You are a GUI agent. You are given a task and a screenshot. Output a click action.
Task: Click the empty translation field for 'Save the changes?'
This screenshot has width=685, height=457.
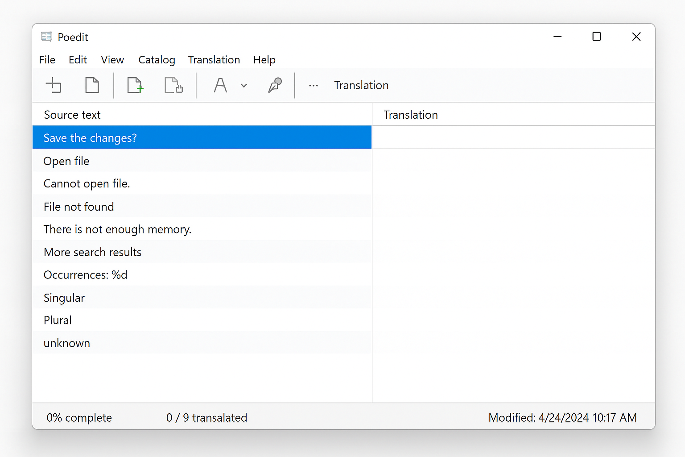click(x=513, y=137)
